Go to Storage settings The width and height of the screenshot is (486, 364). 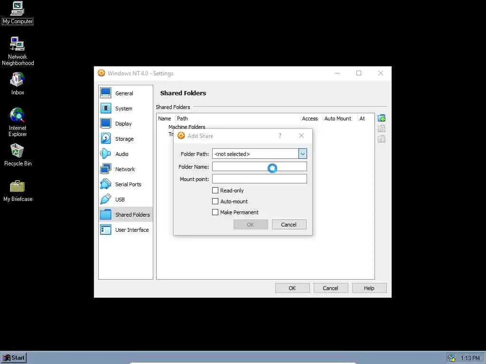125,139
